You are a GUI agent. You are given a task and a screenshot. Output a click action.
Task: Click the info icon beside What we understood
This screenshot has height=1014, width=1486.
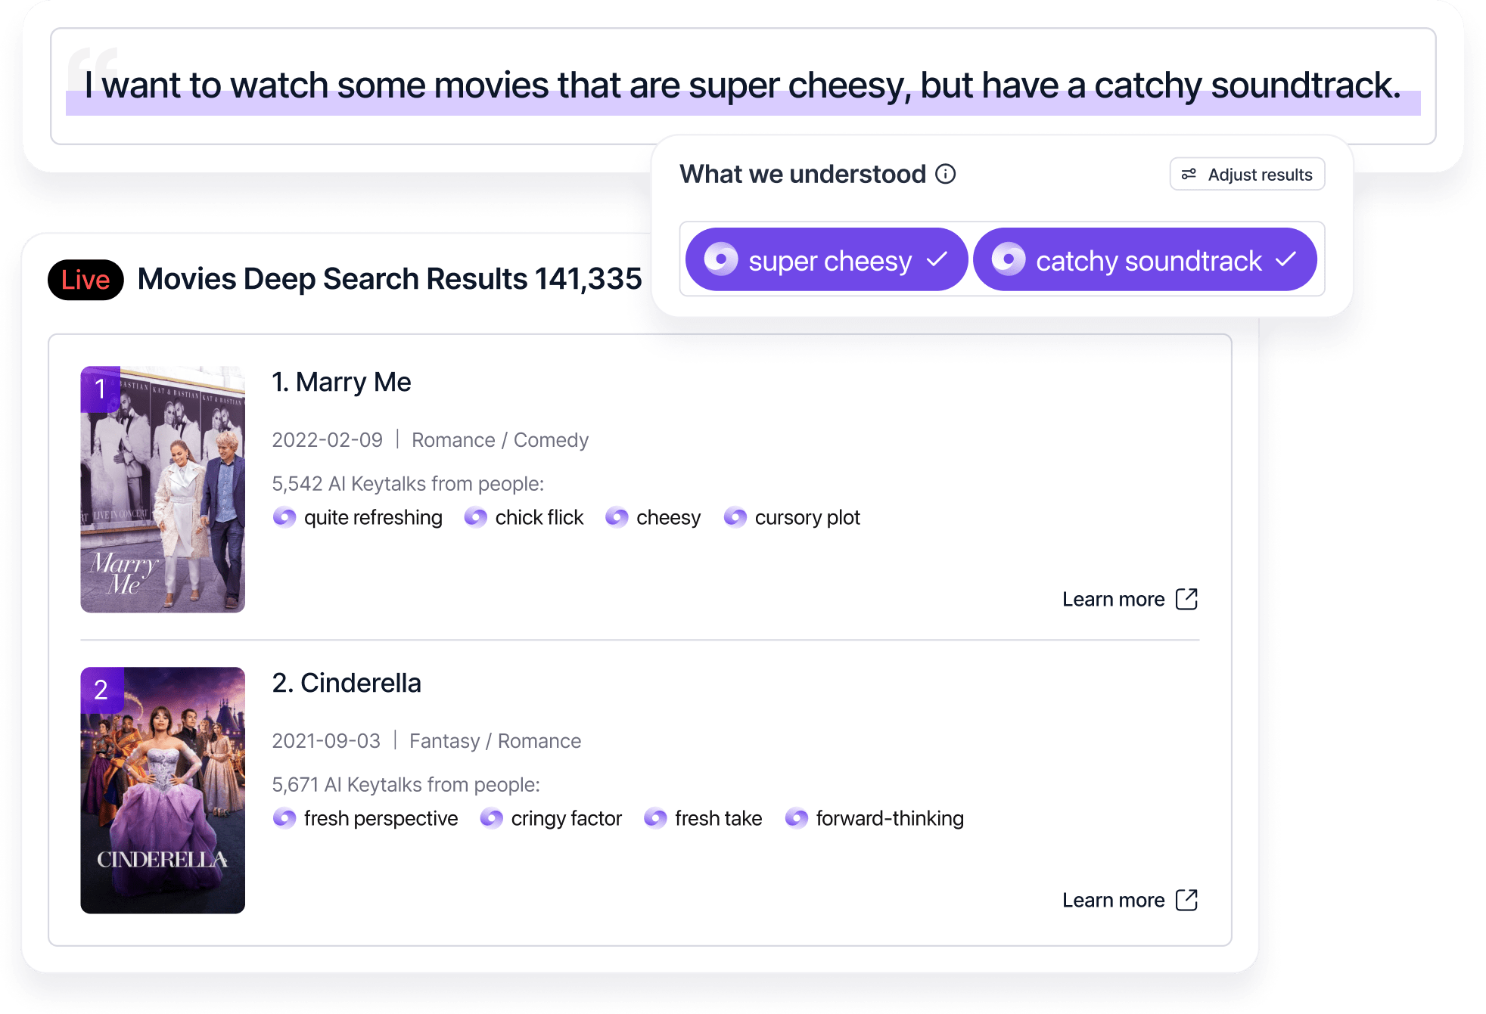pos(945,174)
